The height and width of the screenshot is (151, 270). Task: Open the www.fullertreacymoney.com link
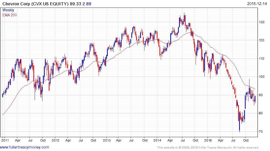click(24, 147)
